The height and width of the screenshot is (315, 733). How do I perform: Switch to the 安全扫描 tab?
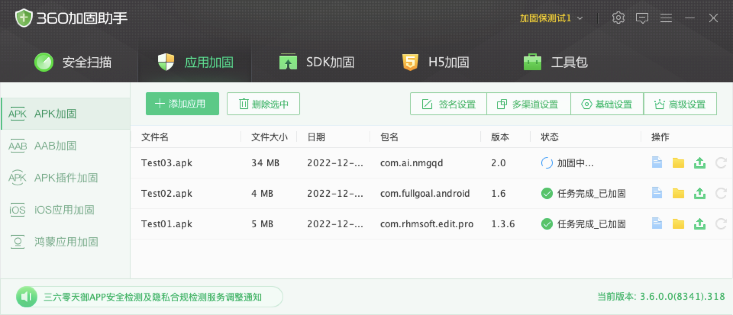pyautogui.click(x=73, y=62)
